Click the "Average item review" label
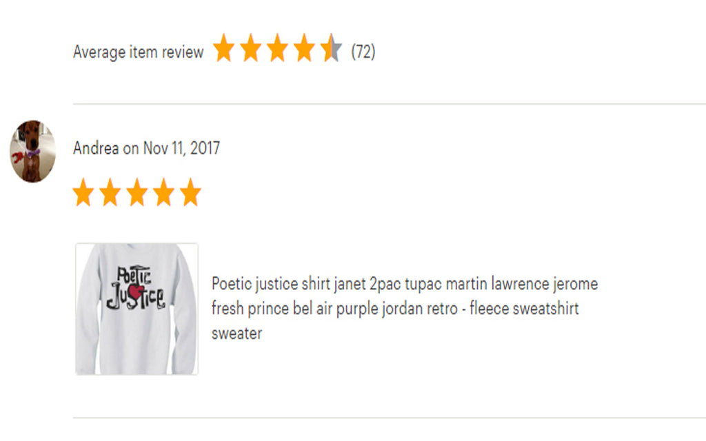The width and height of the screenshot is (706, 441). pyautogui.click(x=139, y=52)
